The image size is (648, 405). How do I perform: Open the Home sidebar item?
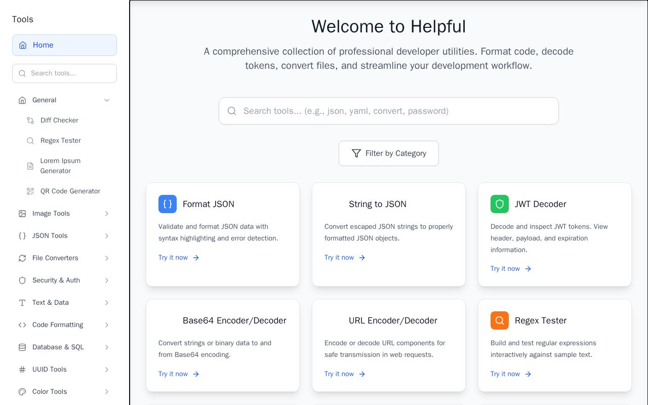(64, 45)
